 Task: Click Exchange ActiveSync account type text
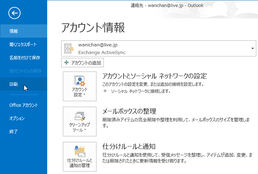click(102, 53)
